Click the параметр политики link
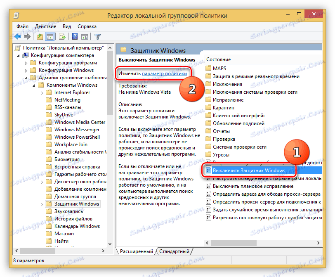The width and height of the screenshot is (335, 277). pyautogui.click(x=164, y=73)
